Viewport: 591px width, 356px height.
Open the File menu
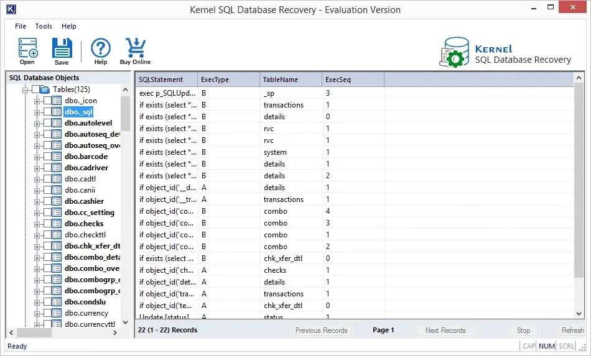(x=21, y=26)
